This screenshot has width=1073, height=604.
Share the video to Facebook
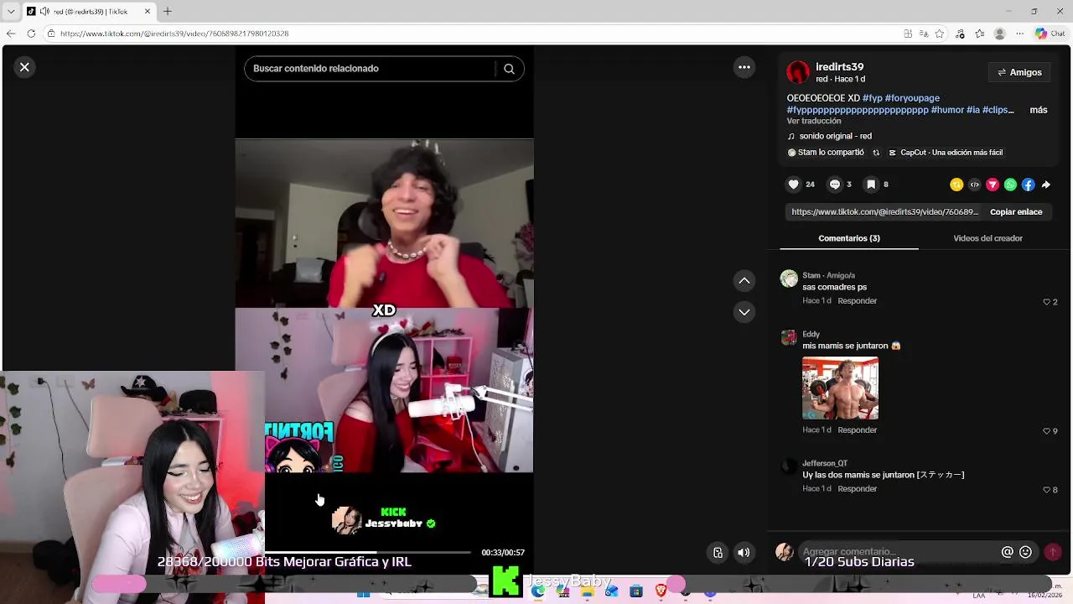pyautogui.click(x=1029, y=185)
